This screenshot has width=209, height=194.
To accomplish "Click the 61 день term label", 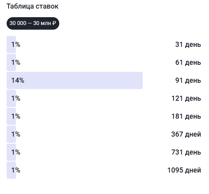I will tap(188, 62).
